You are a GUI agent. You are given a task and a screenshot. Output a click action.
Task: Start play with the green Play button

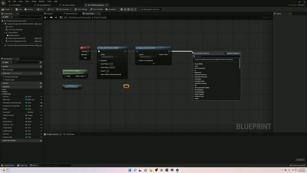coord(121,9)
